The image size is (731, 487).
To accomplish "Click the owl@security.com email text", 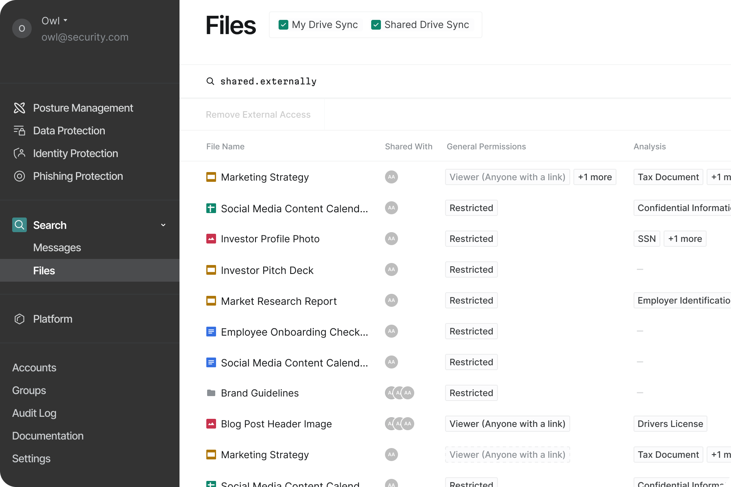I will [x=85, y=37].
